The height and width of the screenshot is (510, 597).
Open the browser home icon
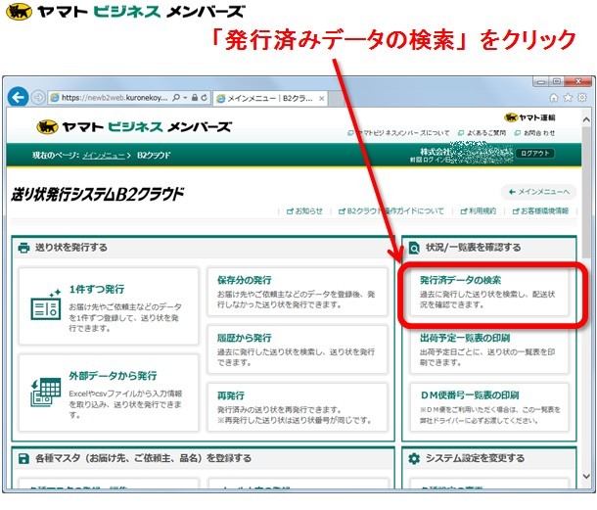(554, 98)
